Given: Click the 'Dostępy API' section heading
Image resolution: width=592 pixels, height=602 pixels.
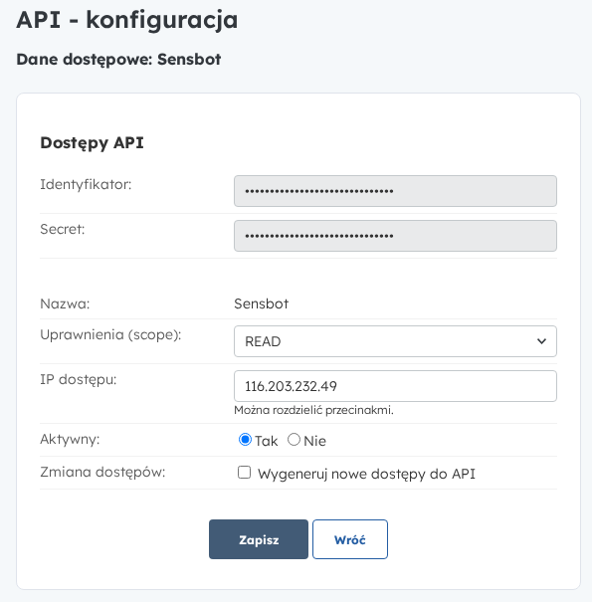Looking at the screenshot, I should 92,143.
